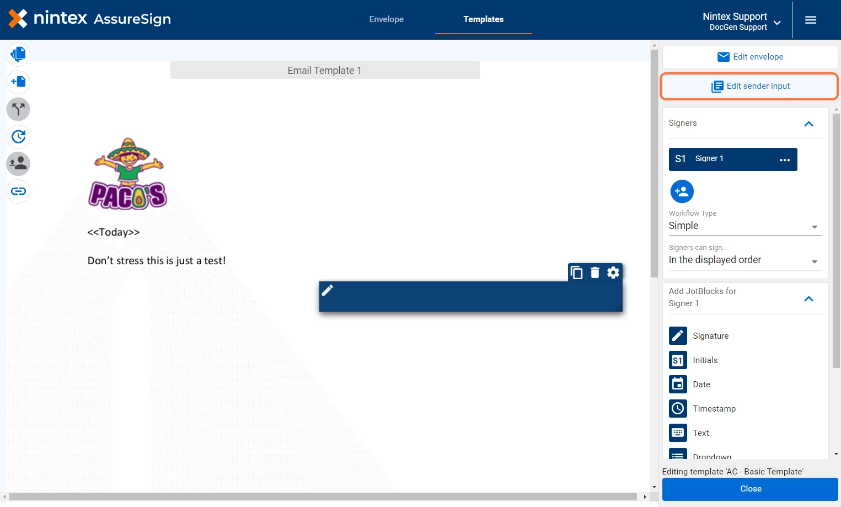The height and width of the screenshot is (507, 841).
Task: Click the "Editing template 'AC - Basic Template'" text
Action: click(x=732, y=471)
